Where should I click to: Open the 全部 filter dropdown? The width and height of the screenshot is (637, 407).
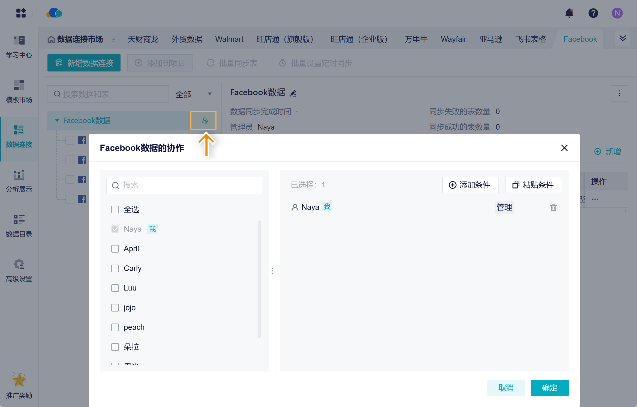tap(194, 94)
